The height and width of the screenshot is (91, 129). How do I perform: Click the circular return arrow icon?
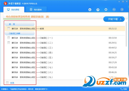114,10
